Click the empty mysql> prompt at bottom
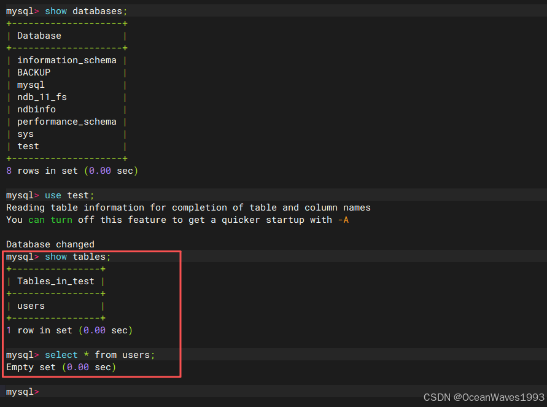The height and width of the screenshot is (407, 547). [x=23, y=392]
